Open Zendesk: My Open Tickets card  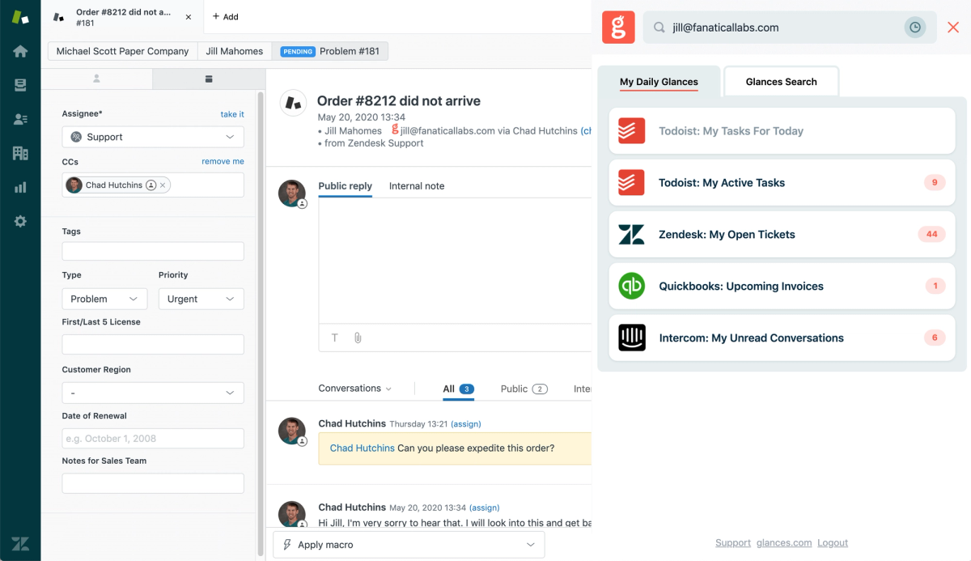click(x=782, y=234)
